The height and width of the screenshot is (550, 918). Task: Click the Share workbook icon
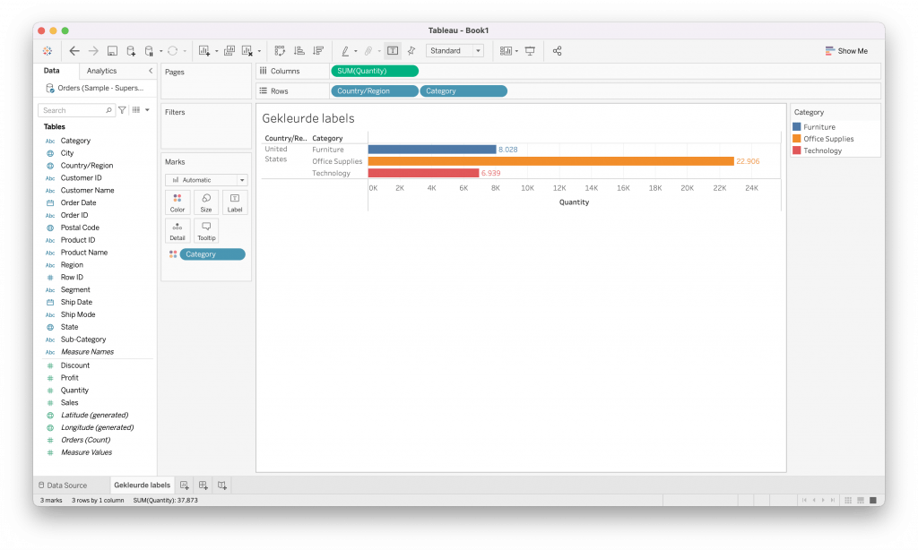[x=557, y=51]
